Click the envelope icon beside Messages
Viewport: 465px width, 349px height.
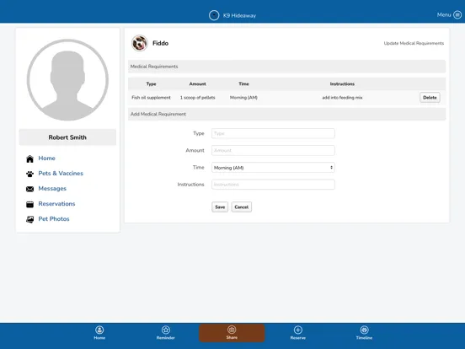point(30,189)
